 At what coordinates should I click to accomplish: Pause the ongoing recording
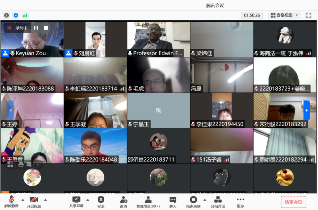pyautogui.click(x=36, y=28)
